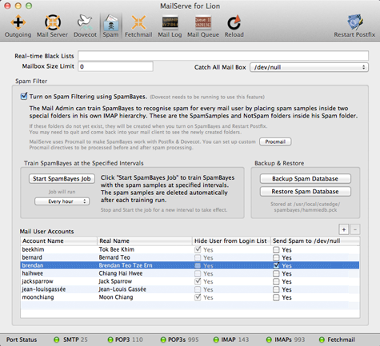Click Hide User from Login List header

coord(231,241)
